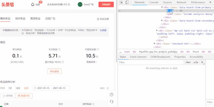Activate the DevTools inspect element cursor icon

pyautogui.click(x=121, y=2)
